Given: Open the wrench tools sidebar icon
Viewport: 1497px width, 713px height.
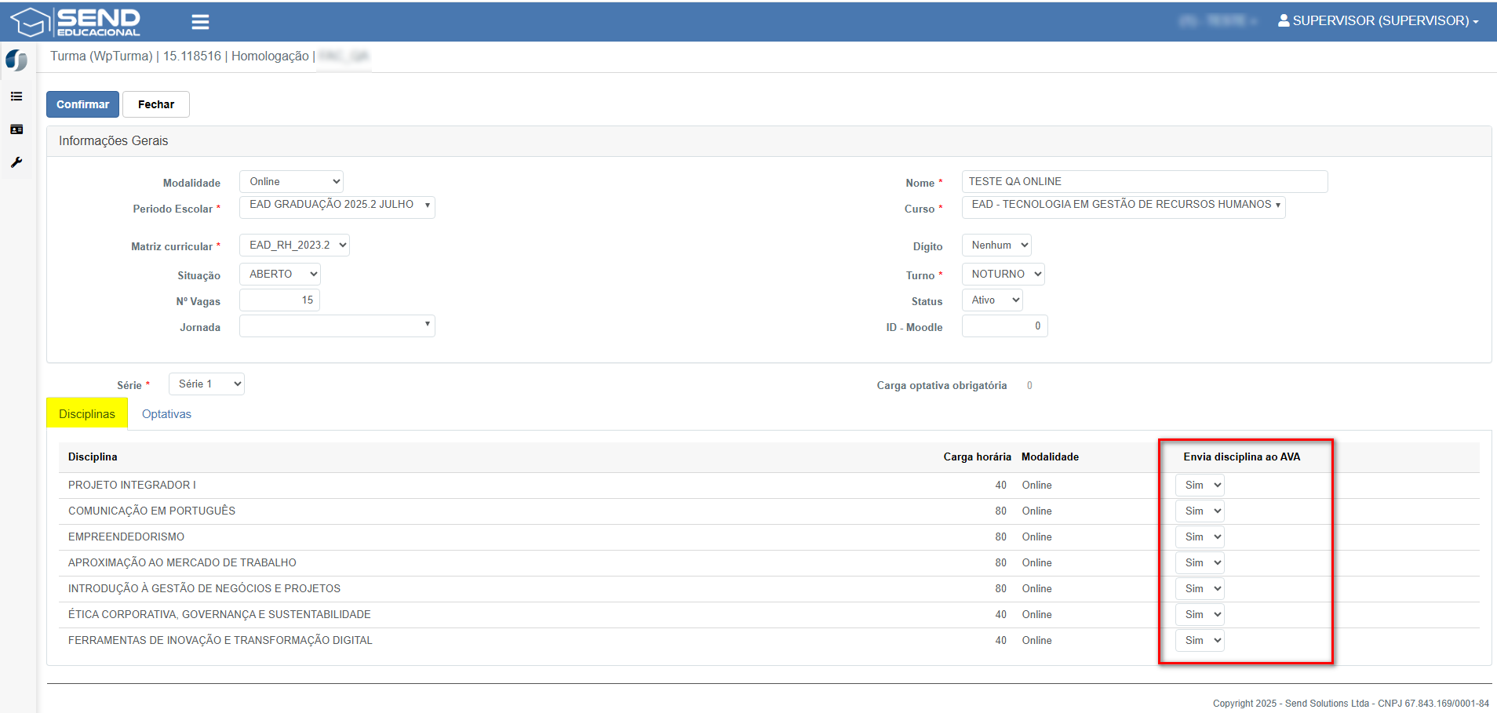Looking at the screenshot, I should click(x=16, y=162).
